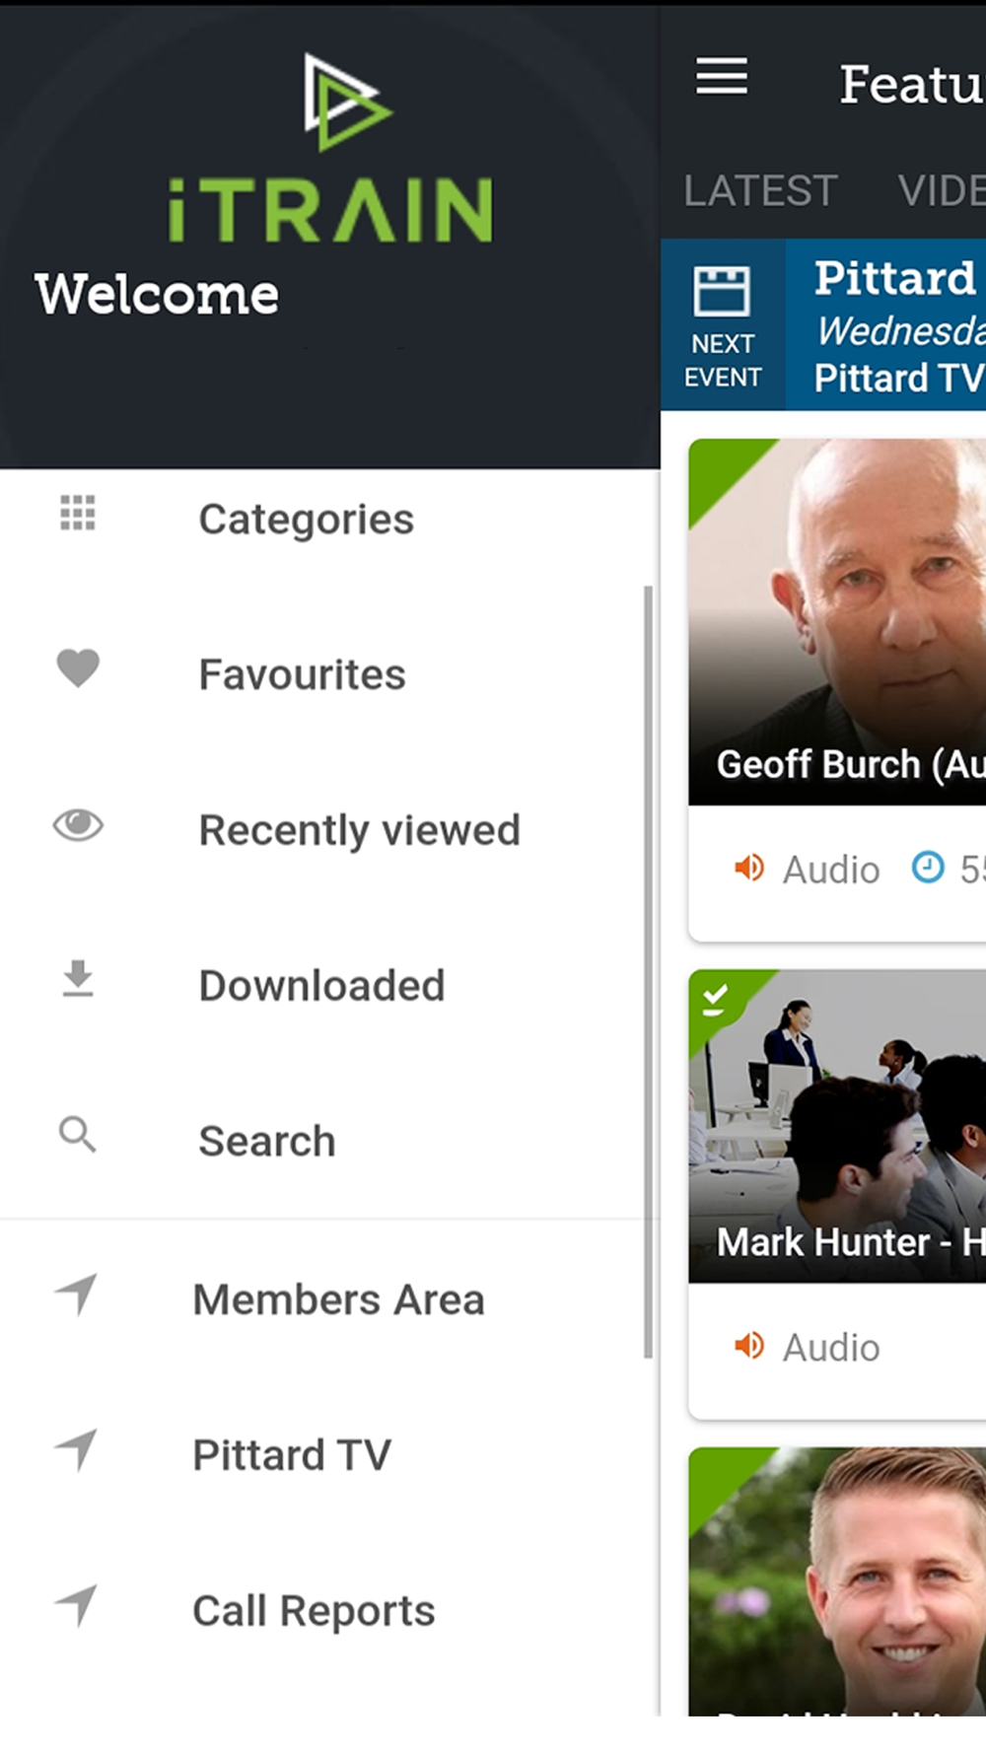Click the Call Reports arrow icon
The image size is (986, 1753).
coord(76,1605)
